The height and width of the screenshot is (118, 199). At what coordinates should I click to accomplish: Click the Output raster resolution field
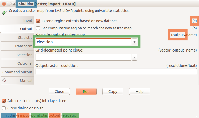pyautogui.click(x=116, y=71)
